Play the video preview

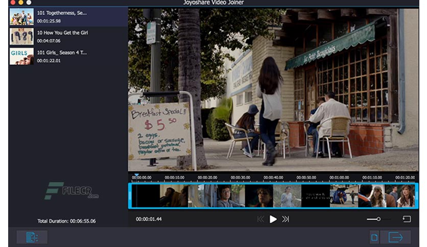tap(273, 219)
